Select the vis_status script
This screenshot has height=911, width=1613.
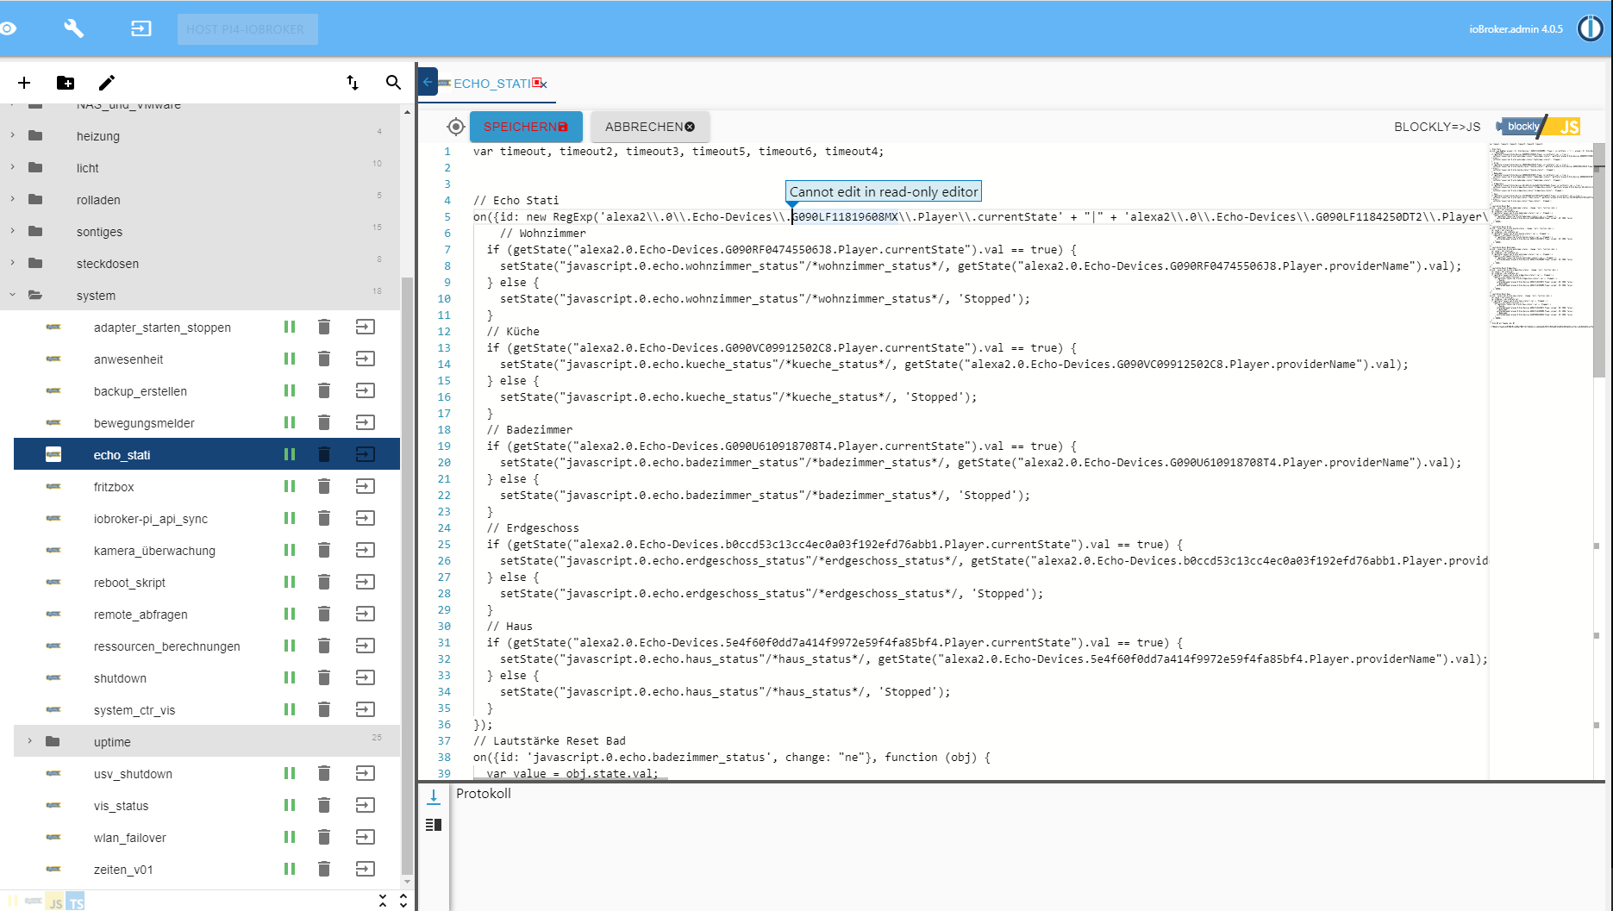[x=121, y=806]
